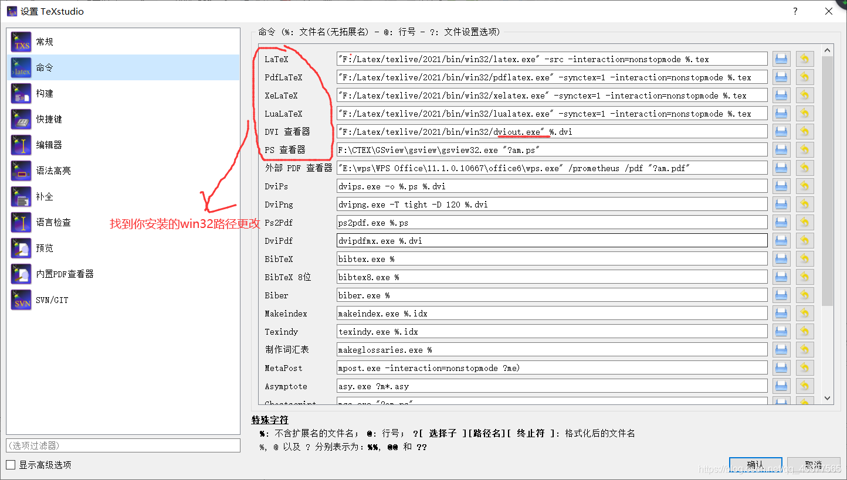Reset LaTeX command to default
This screenshot has height=480, width=847.
[x=805, y=59]
